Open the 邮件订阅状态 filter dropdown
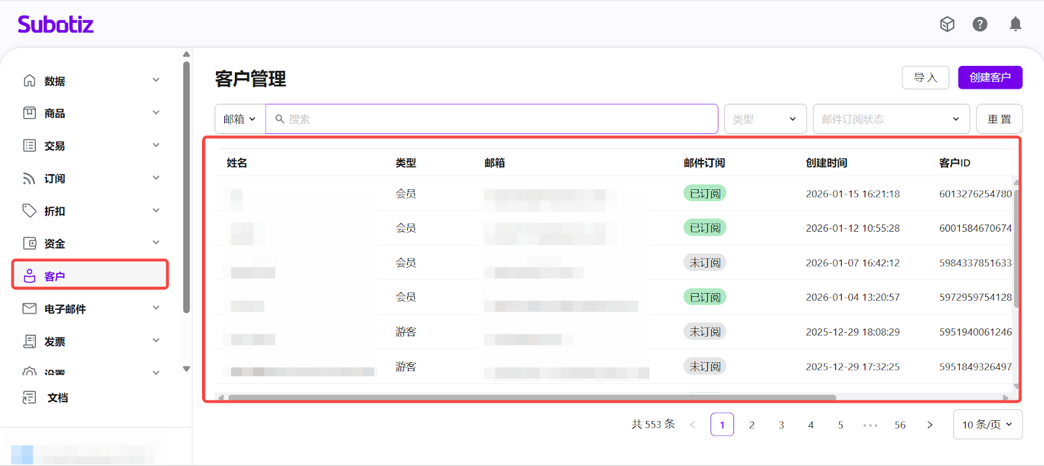The width and height of the screenshot is (1044, 466). pyautogui.click(x=891, y=119)
